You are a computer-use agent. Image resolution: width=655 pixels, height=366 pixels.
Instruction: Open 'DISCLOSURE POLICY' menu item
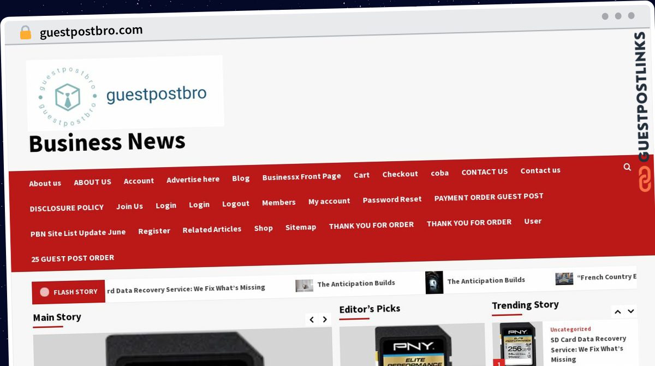point(67,208)
